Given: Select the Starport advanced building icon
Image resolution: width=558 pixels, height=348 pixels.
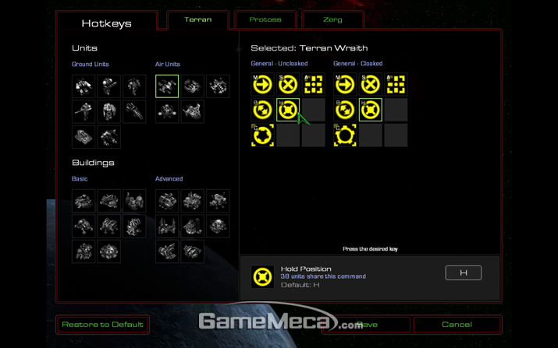Looking at the screenshot, I should coord(193,201).
